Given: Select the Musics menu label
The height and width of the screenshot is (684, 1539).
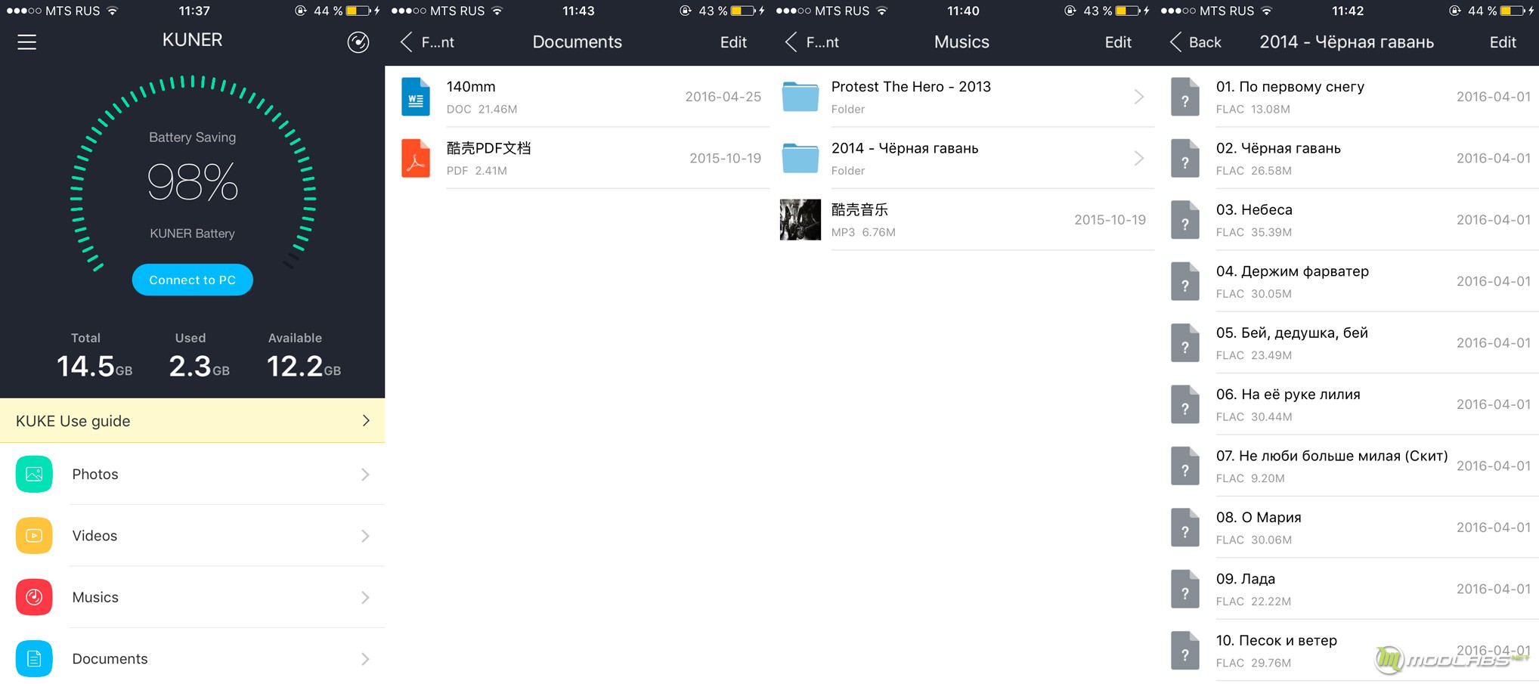Looking at the screenshot, I should click(x=95, y=598).
